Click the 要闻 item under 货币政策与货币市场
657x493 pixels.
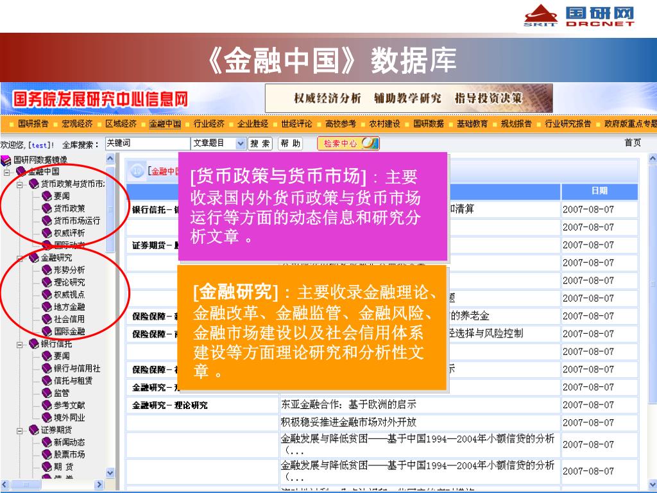point(62,196)
